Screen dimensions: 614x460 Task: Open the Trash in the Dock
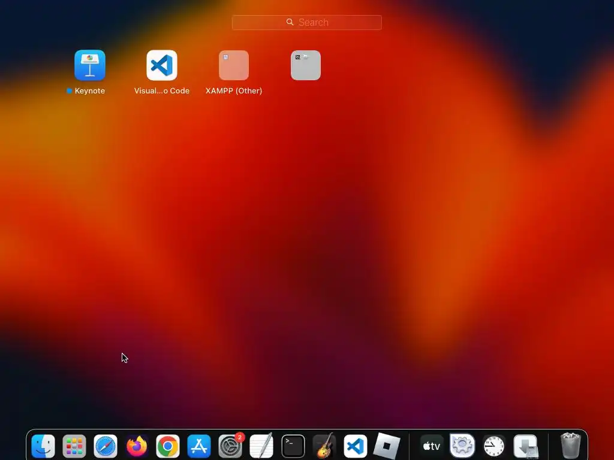tap(571, 446)
